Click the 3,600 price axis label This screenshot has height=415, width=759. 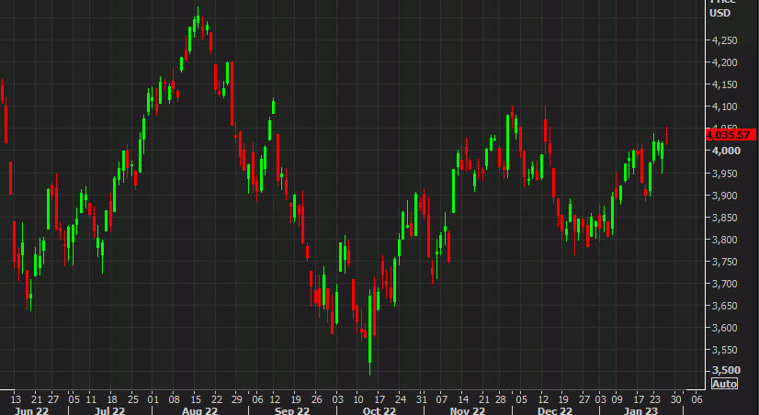(x=725, y=328)
